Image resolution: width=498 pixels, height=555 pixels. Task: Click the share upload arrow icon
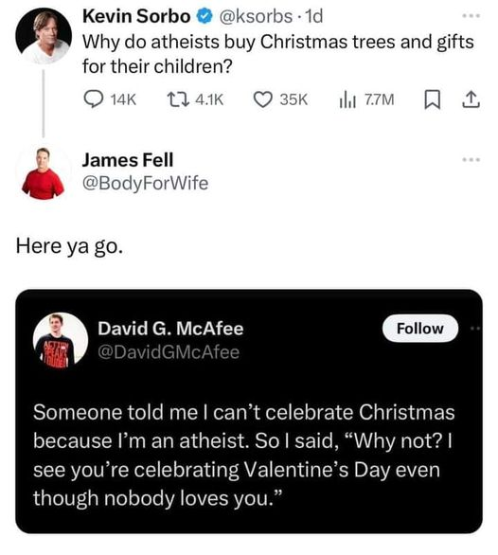[471, 99]
